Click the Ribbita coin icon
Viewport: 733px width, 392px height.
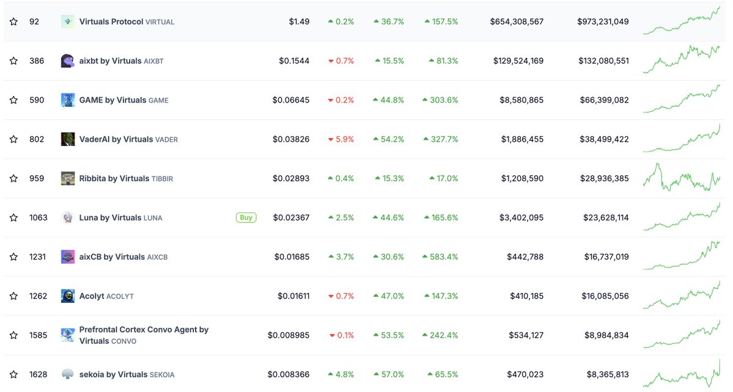coord(68,178)
